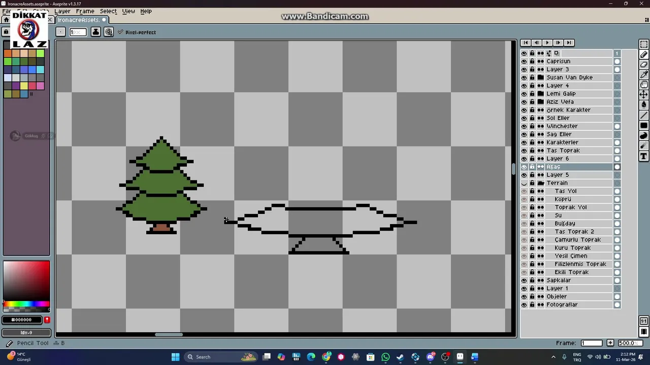650x365 pixels.
Task: Open the Frame menu
Action: [x=85, y=11]
